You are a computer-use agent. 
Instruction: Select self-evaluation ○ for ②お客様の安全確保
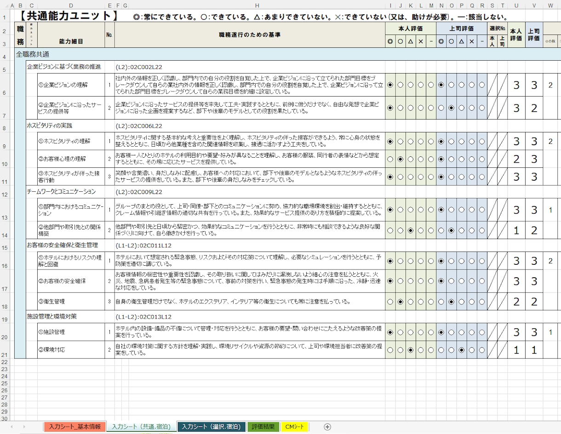coord(401,281)
